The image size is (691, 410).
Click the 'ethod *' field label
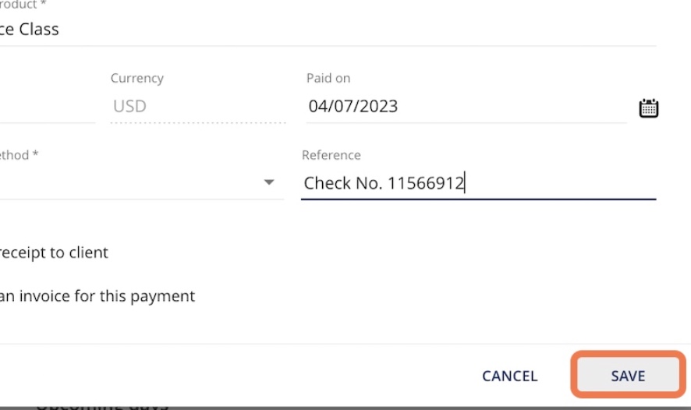pos(19,155)
